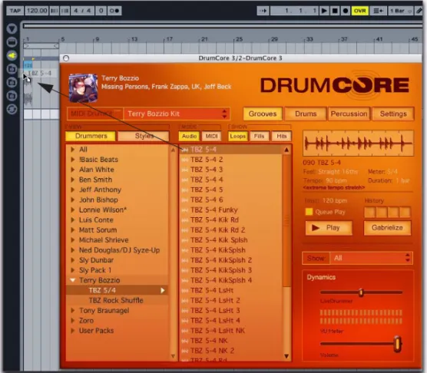Select the TBZ Rock Shuffle style entry

coord(117,300)
